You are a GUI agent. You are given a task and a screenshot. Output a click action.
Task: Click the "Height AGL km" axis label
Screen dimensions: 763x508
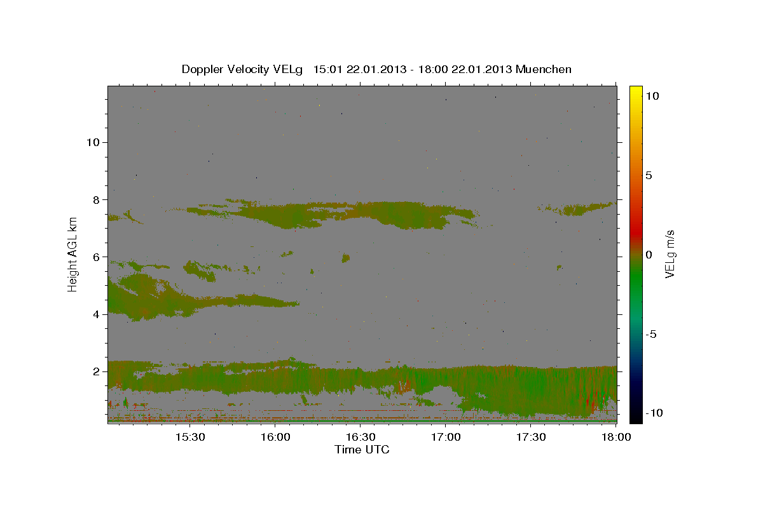72,254
